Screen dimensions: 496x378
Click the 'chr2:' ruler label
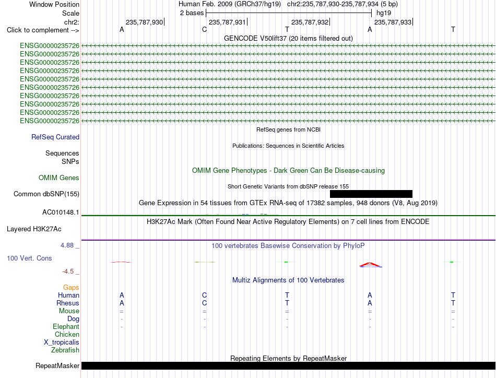[x=72, y=22]
